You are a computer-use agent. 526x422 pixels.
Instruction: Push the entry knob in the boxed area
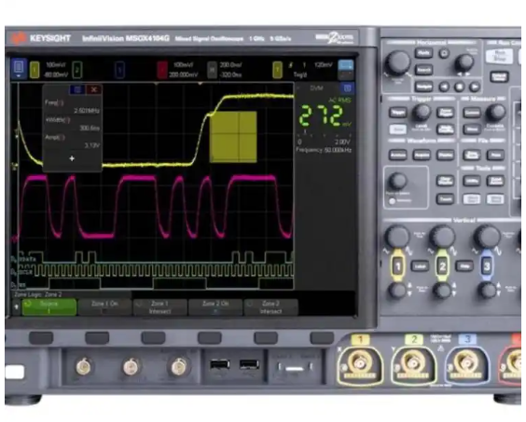(x=398, y=182)
